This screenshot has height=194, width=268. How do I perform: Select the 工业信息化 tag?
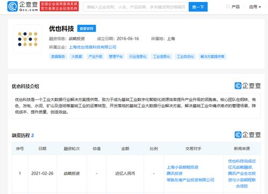(162, 56)
